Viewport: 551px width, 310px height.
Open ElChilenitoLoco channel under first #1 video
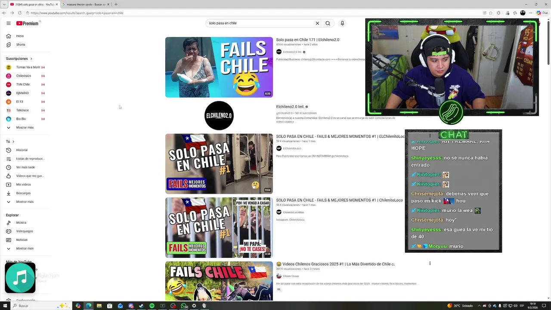(292, 149)
